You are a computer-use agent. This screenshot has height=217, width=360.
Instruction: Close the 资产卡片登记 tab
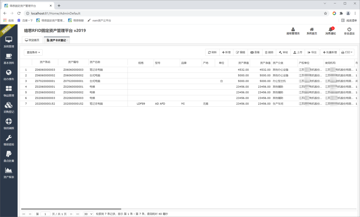click(67, 41)
